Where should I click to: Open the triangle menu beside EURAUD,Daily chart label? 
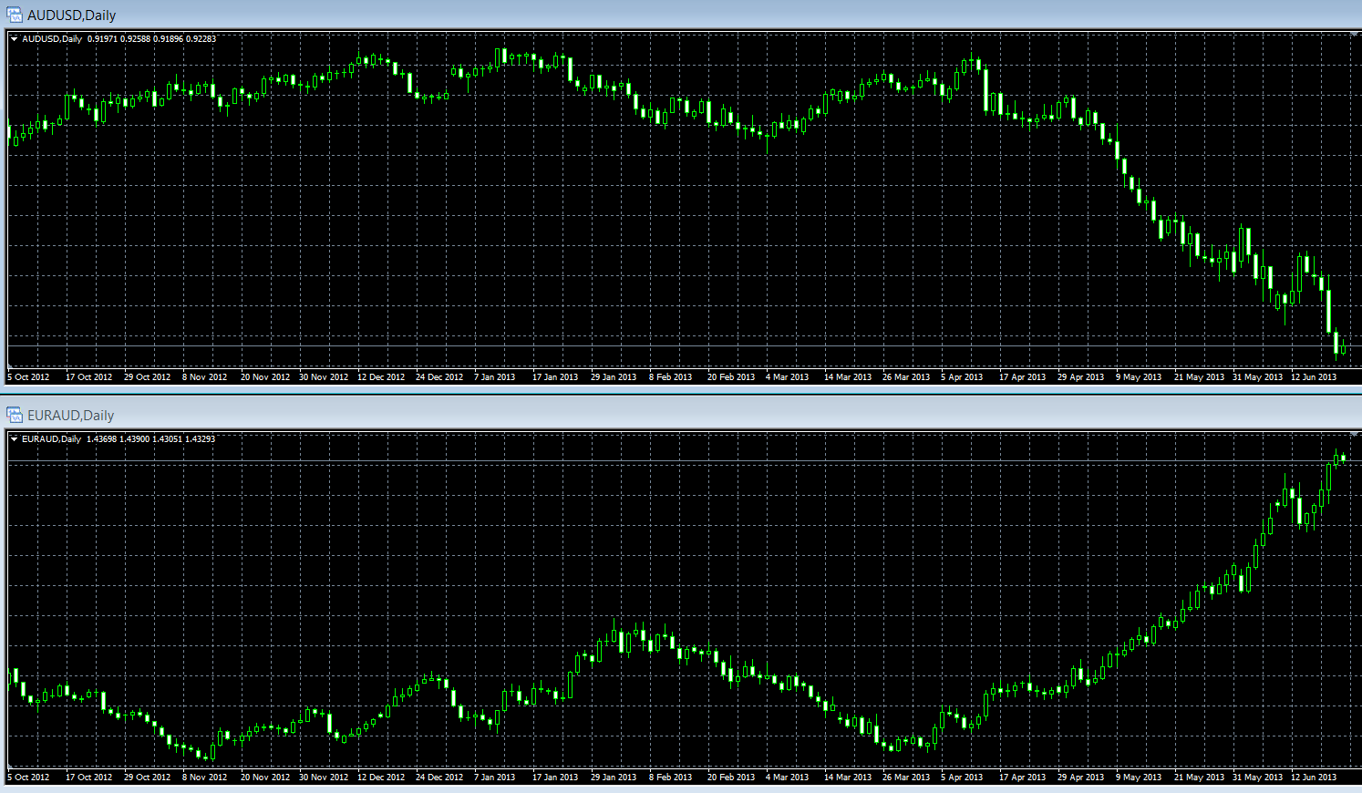pyautogui.click(x=15, y=439)
